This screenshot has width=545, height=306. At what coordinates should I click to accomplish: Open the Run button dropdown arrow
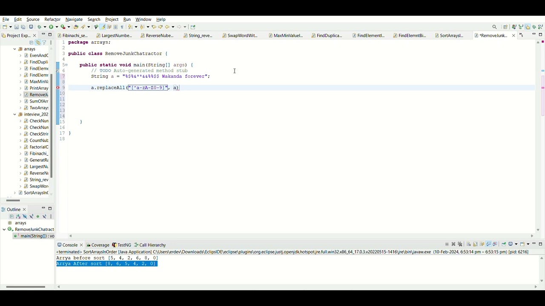click(57, 27)
